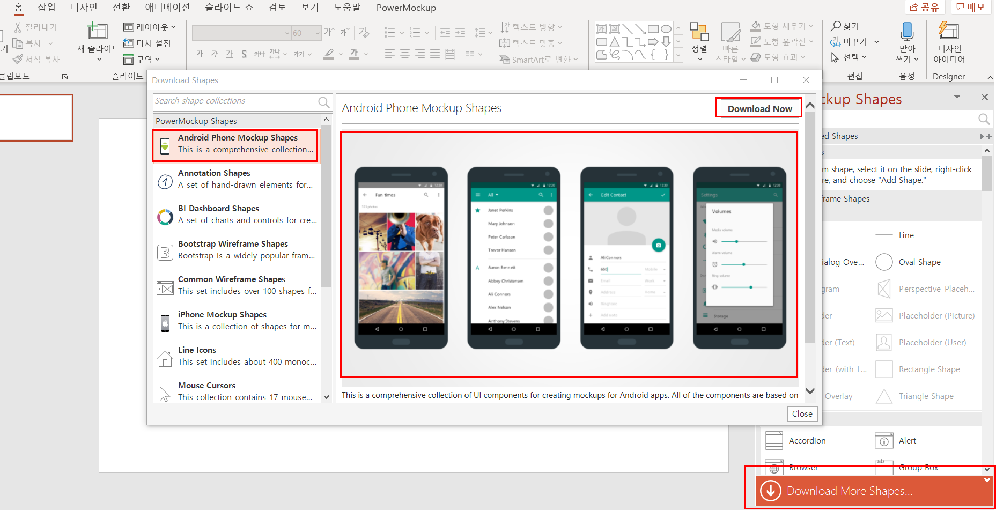Image resolution: width=996 pixels, height=510 pixels.
Task: Click search icon in PowerMockup Shapes panel
Action: tap(984, 119)
